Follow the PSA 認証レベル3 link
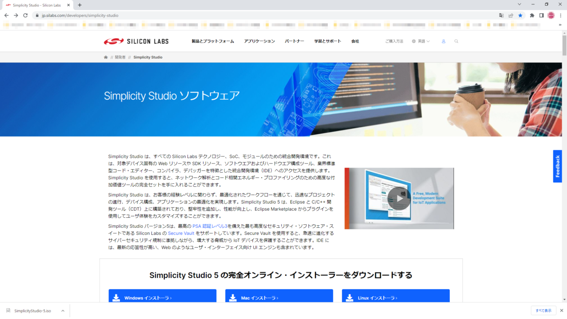 (210, 226)
